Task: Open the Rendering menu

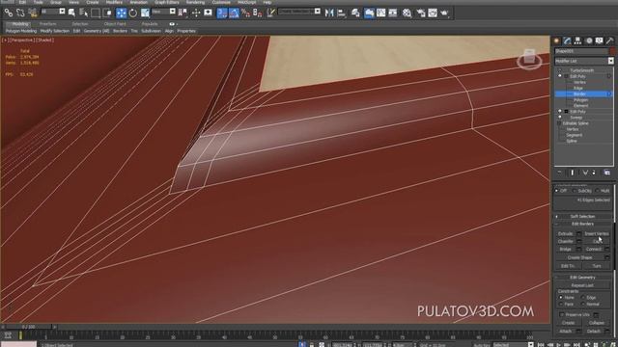Action: (x=195, y=2)
